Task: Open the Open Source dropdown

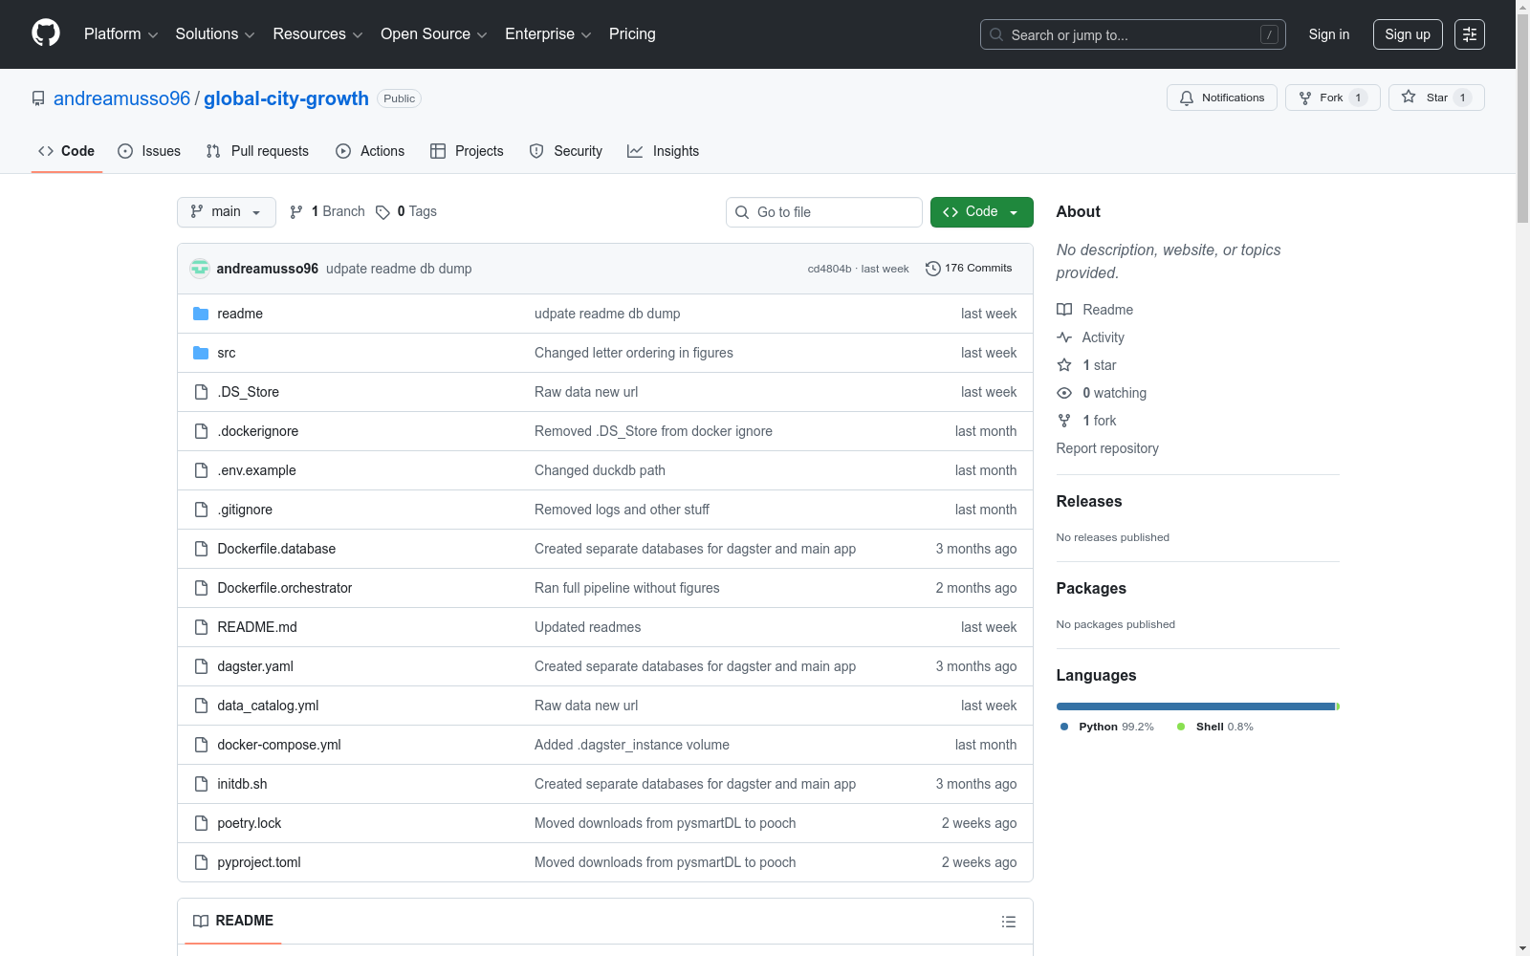Action: [x=434, y=34]
